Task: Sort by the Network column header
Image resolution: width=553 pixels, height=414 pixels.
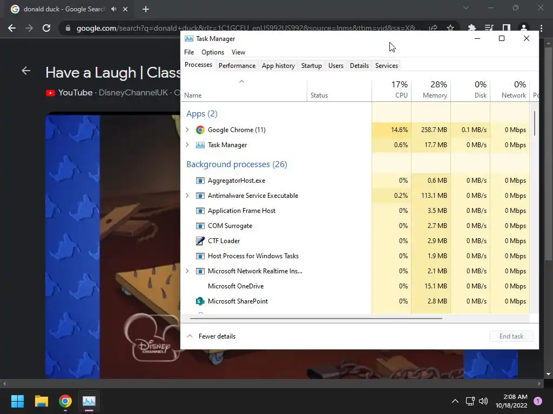Action: pos(510,89)
